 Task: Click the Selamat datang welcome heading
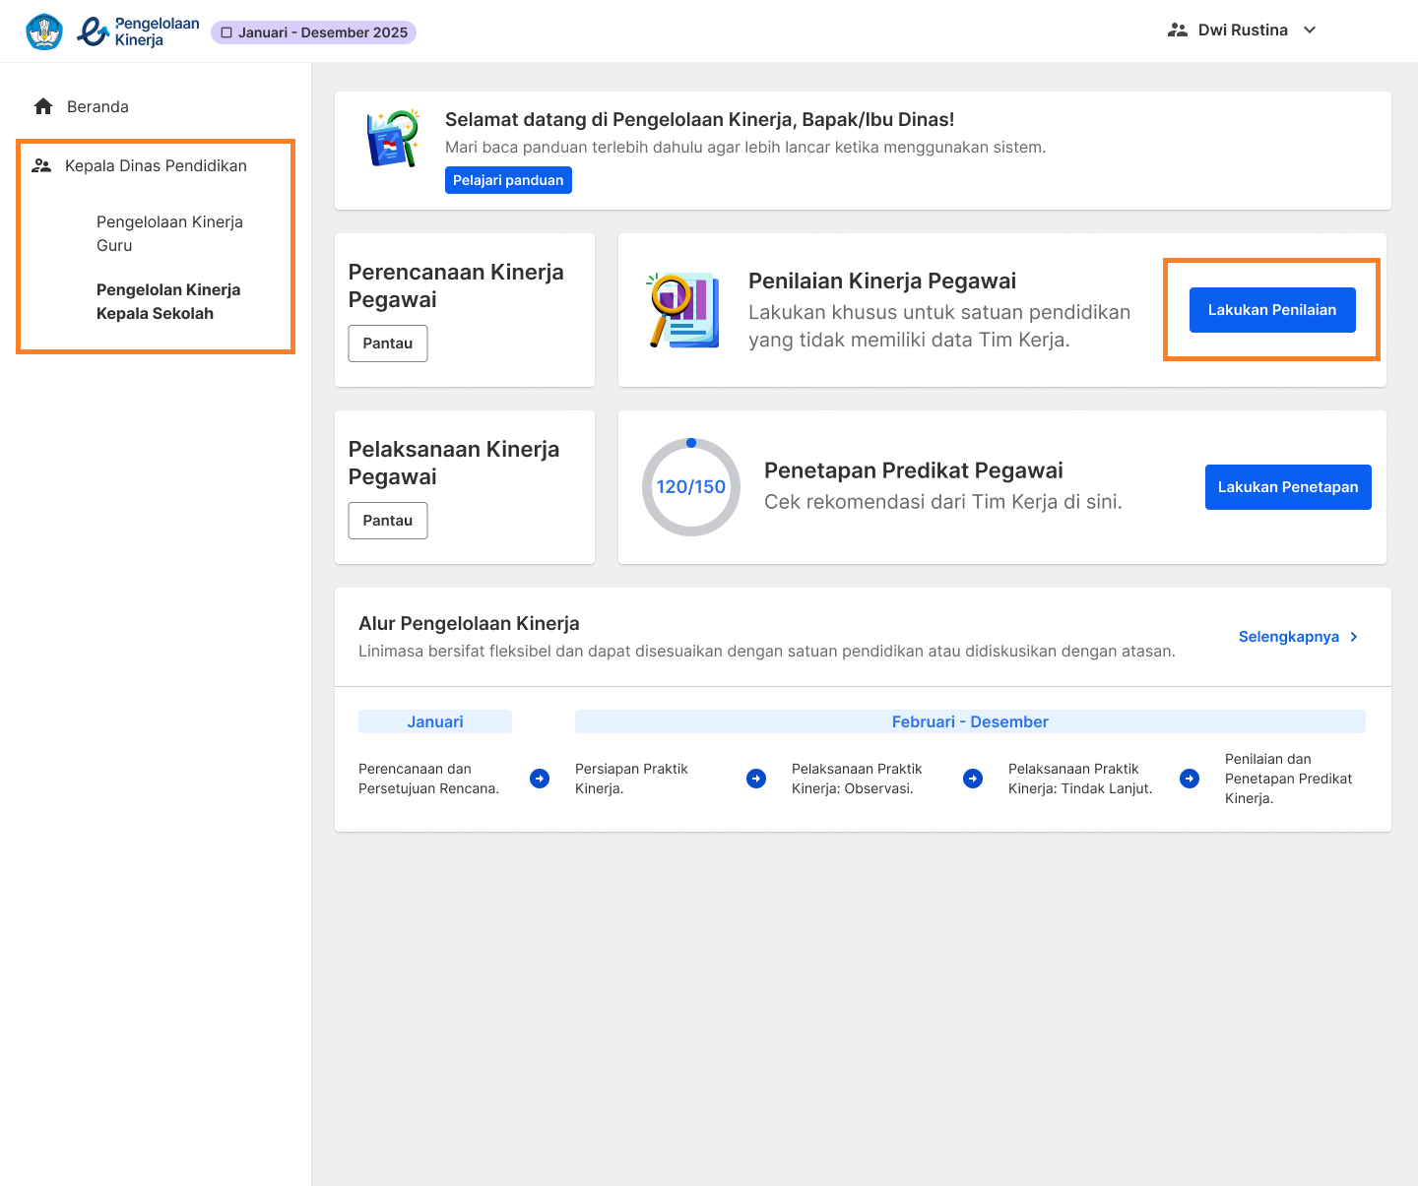click(699, 119)
